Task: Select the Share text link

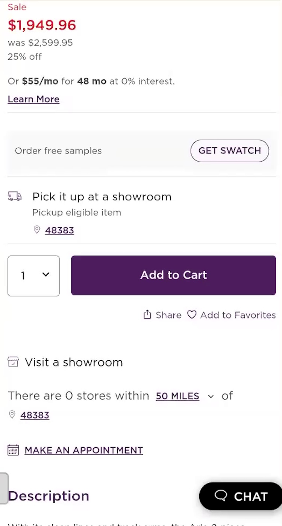Action: tap(168, 315)
